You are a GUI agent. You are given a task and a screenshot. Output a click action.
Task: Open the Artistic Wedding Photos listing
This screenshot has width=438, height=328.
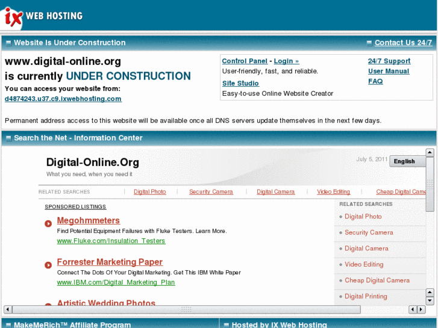click(106, 302)
